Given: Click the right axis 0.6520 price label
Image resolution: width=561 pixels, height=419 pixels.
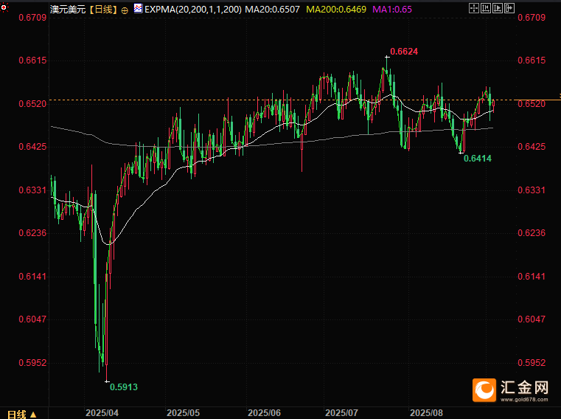Looking at the screenshot, I should point(532,103).
